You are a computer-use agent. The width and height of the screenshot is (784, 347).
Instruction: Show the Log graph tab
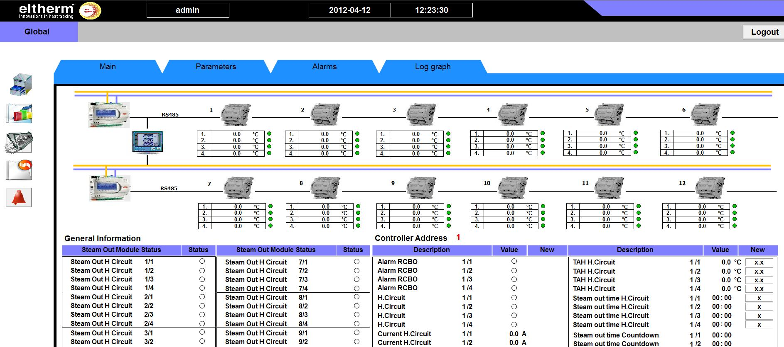[x=433, y=67]
